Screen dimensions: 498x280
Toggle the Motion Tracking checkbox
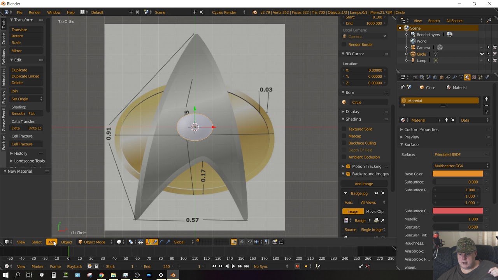(348, 166)
